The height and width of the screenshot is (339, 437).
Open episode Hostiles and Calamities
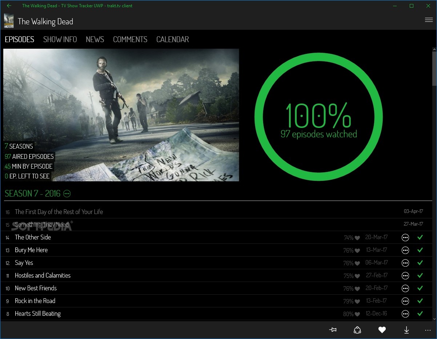(x=43, y=275)
